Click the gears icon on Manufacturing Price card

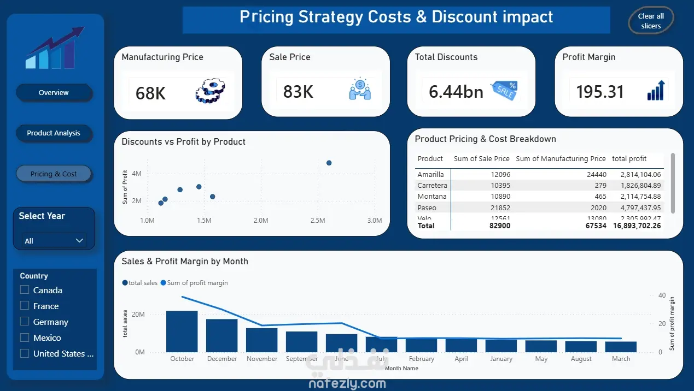210,91
